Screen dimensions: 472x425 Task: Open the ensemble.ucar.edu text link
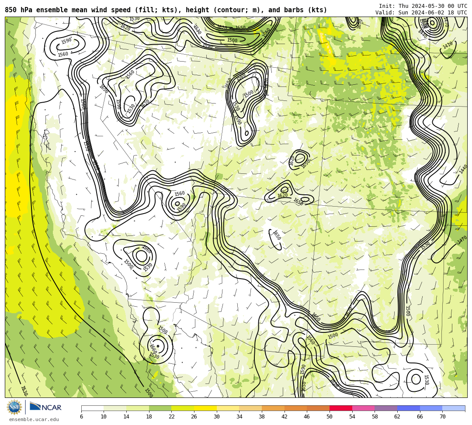pos(34,419)
